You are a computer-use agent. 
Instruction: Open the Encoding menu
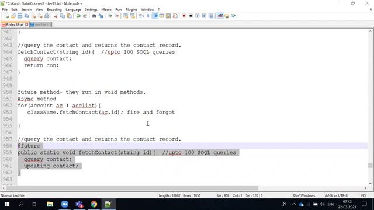[x=54, y=10]
